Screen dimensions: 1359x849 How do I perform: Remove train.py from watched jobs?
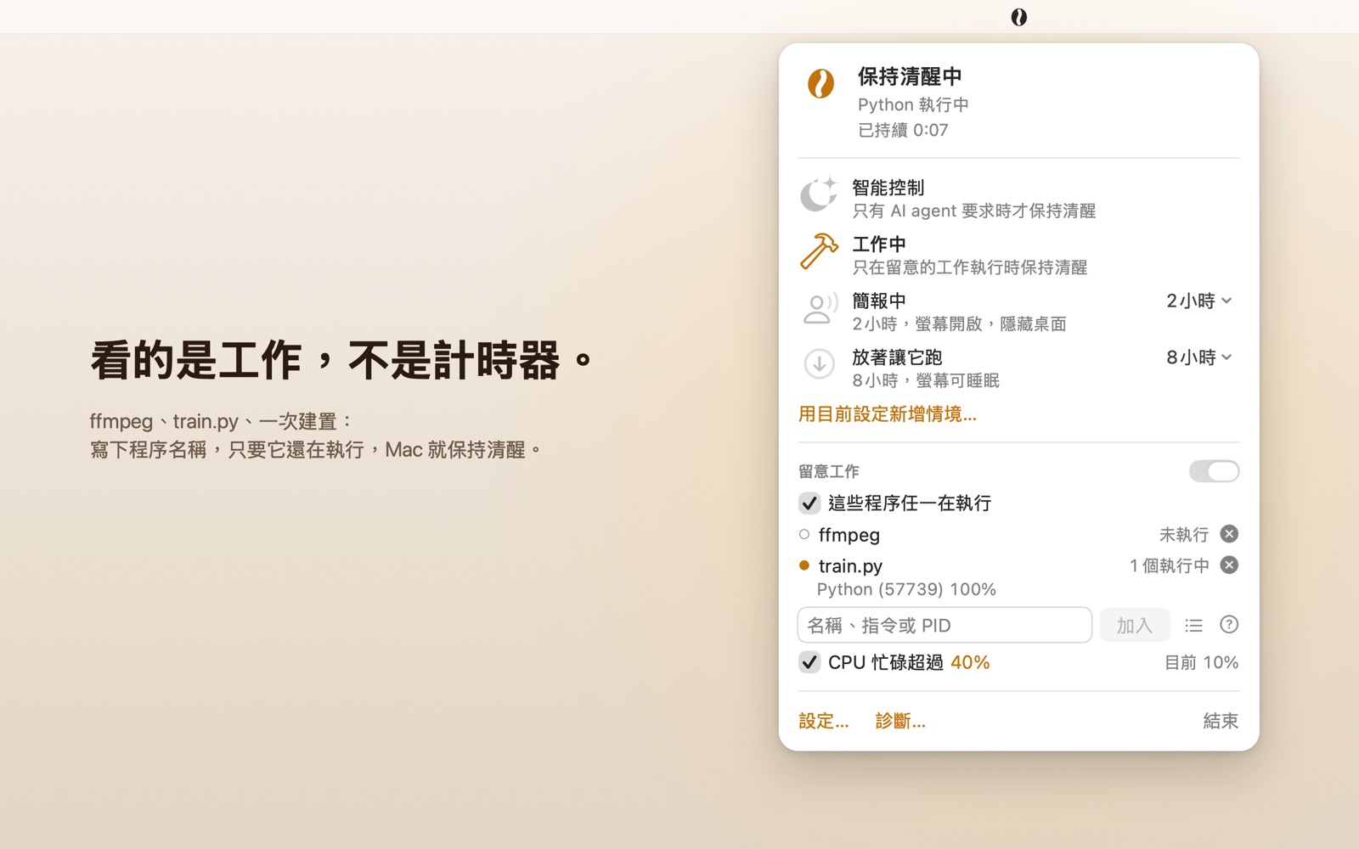(1228, 565)
